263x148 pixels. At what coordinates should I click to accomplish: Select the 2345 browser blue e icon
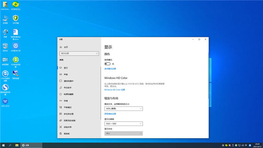pyautogui.click(x=5, y=76)
